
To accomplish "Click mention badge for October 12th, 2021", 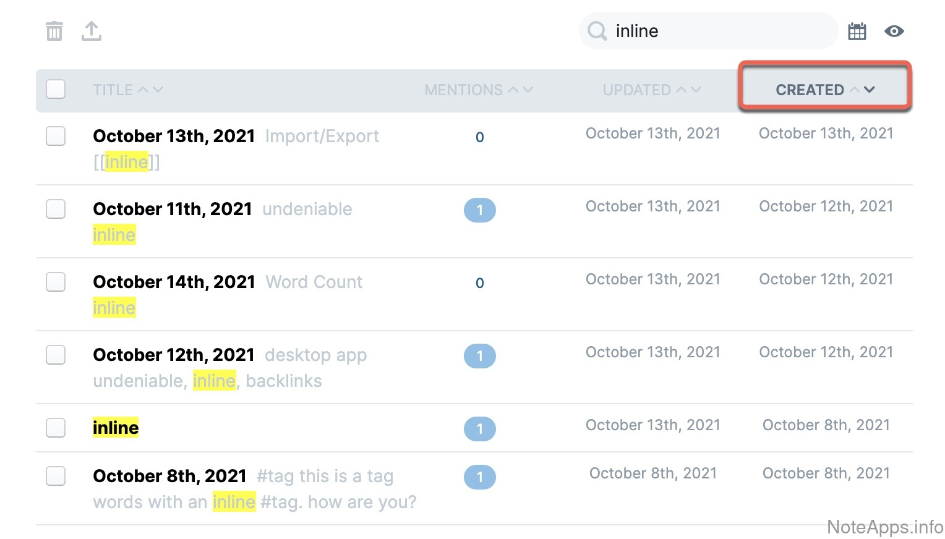I will click(479, 356).
